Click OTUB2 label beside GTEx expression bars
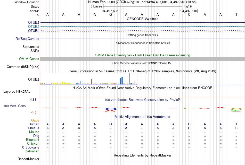This screenshot has height=165, width=245. click(x=34, y=79)
